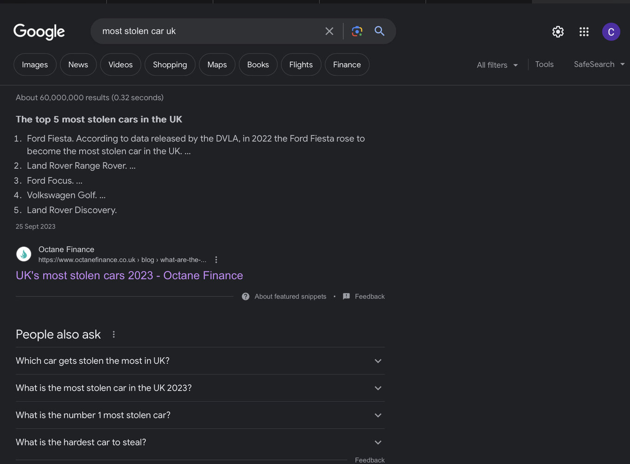Switch to the Books tab

click(x=258, y=64)
